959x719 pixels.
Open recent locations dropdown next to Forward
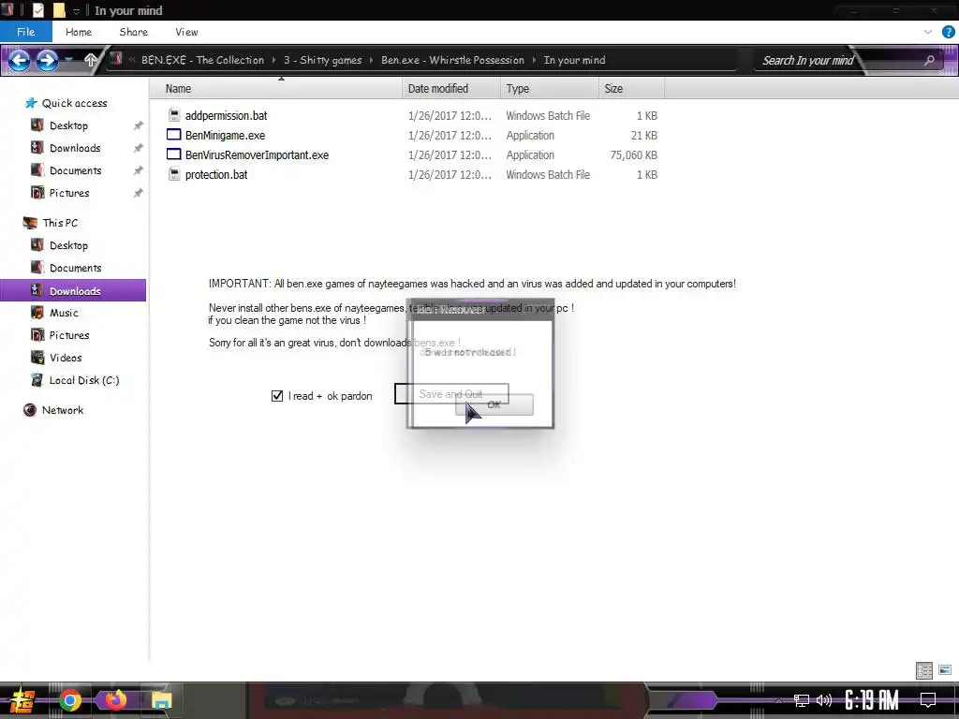[69, 60]
